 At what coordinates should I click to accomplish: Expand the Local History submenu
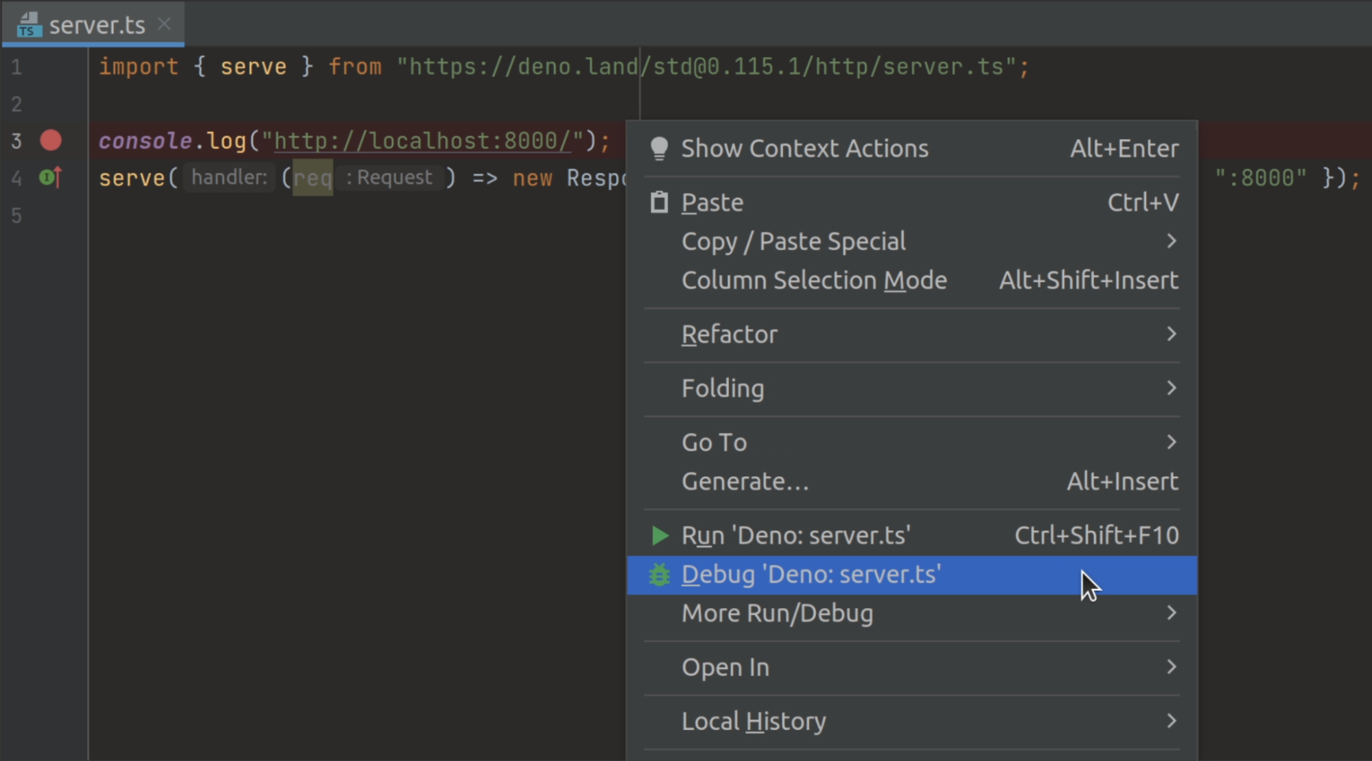(x=754, y=721)
